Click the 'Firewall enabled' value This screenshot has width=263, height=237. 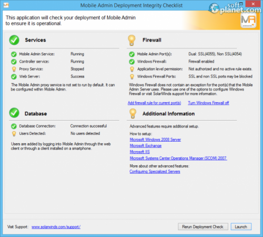coord(201,62)
